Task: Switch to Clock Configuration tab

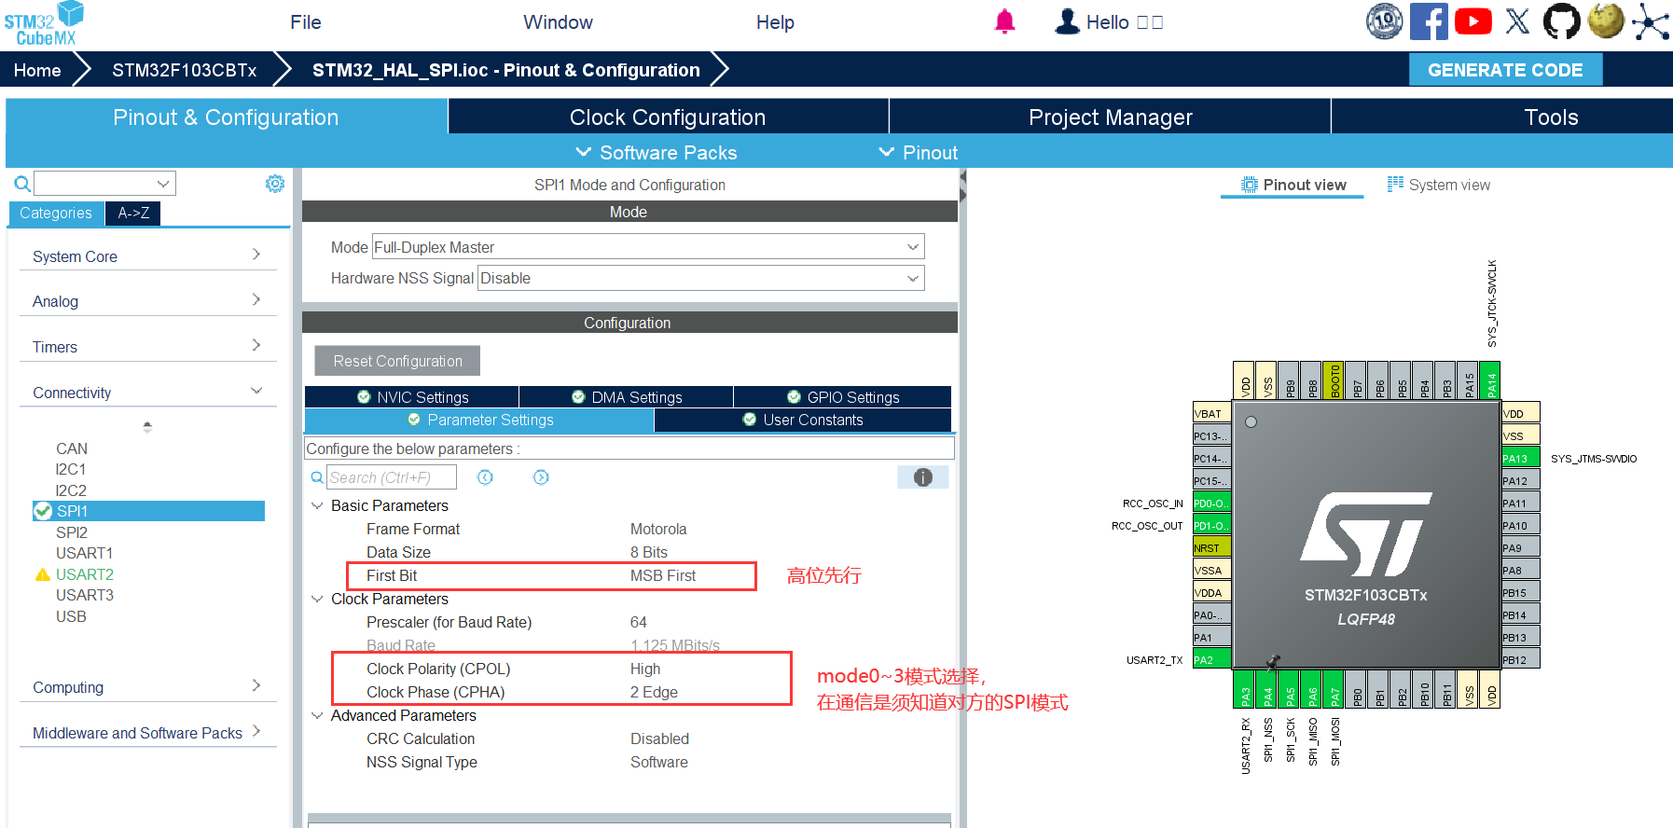Action: click(668, 117)
